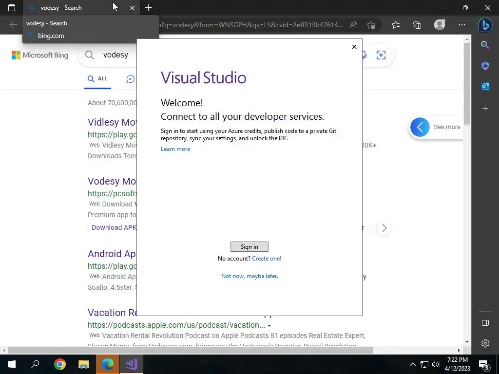The image size is (499, 374).
Task: Click the vodesy search input field
Action: [x=115, y=55]
